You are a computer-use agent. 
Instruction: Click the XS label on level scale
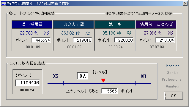[56, 76]
